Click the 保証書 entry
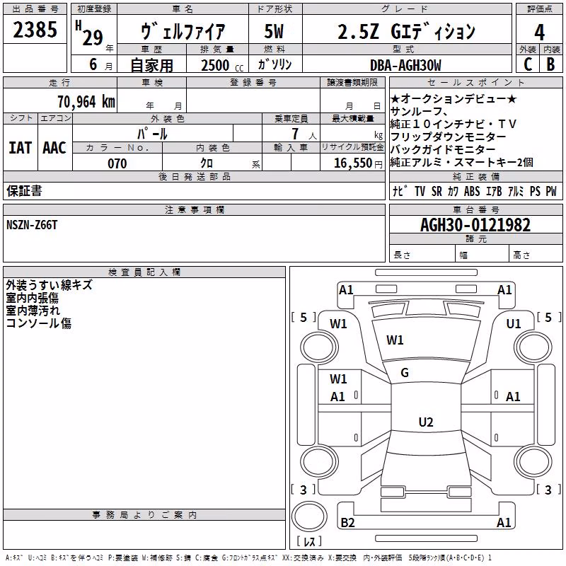Viewport: 566px width, 566px height. pyautogui.click(x=24, y=190)
